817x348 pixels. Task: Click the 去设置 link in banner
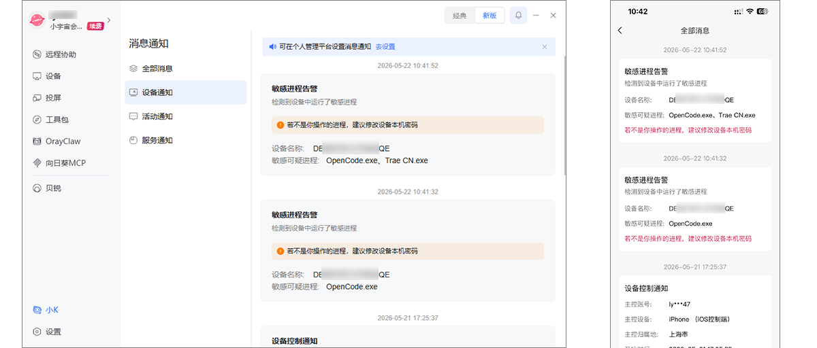pyautogui.click(x=385, y=47)
